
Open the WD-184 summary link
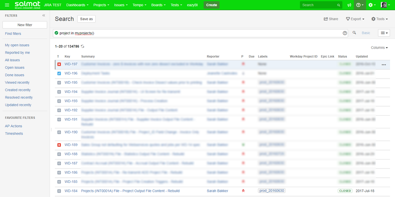coord(130,191)
